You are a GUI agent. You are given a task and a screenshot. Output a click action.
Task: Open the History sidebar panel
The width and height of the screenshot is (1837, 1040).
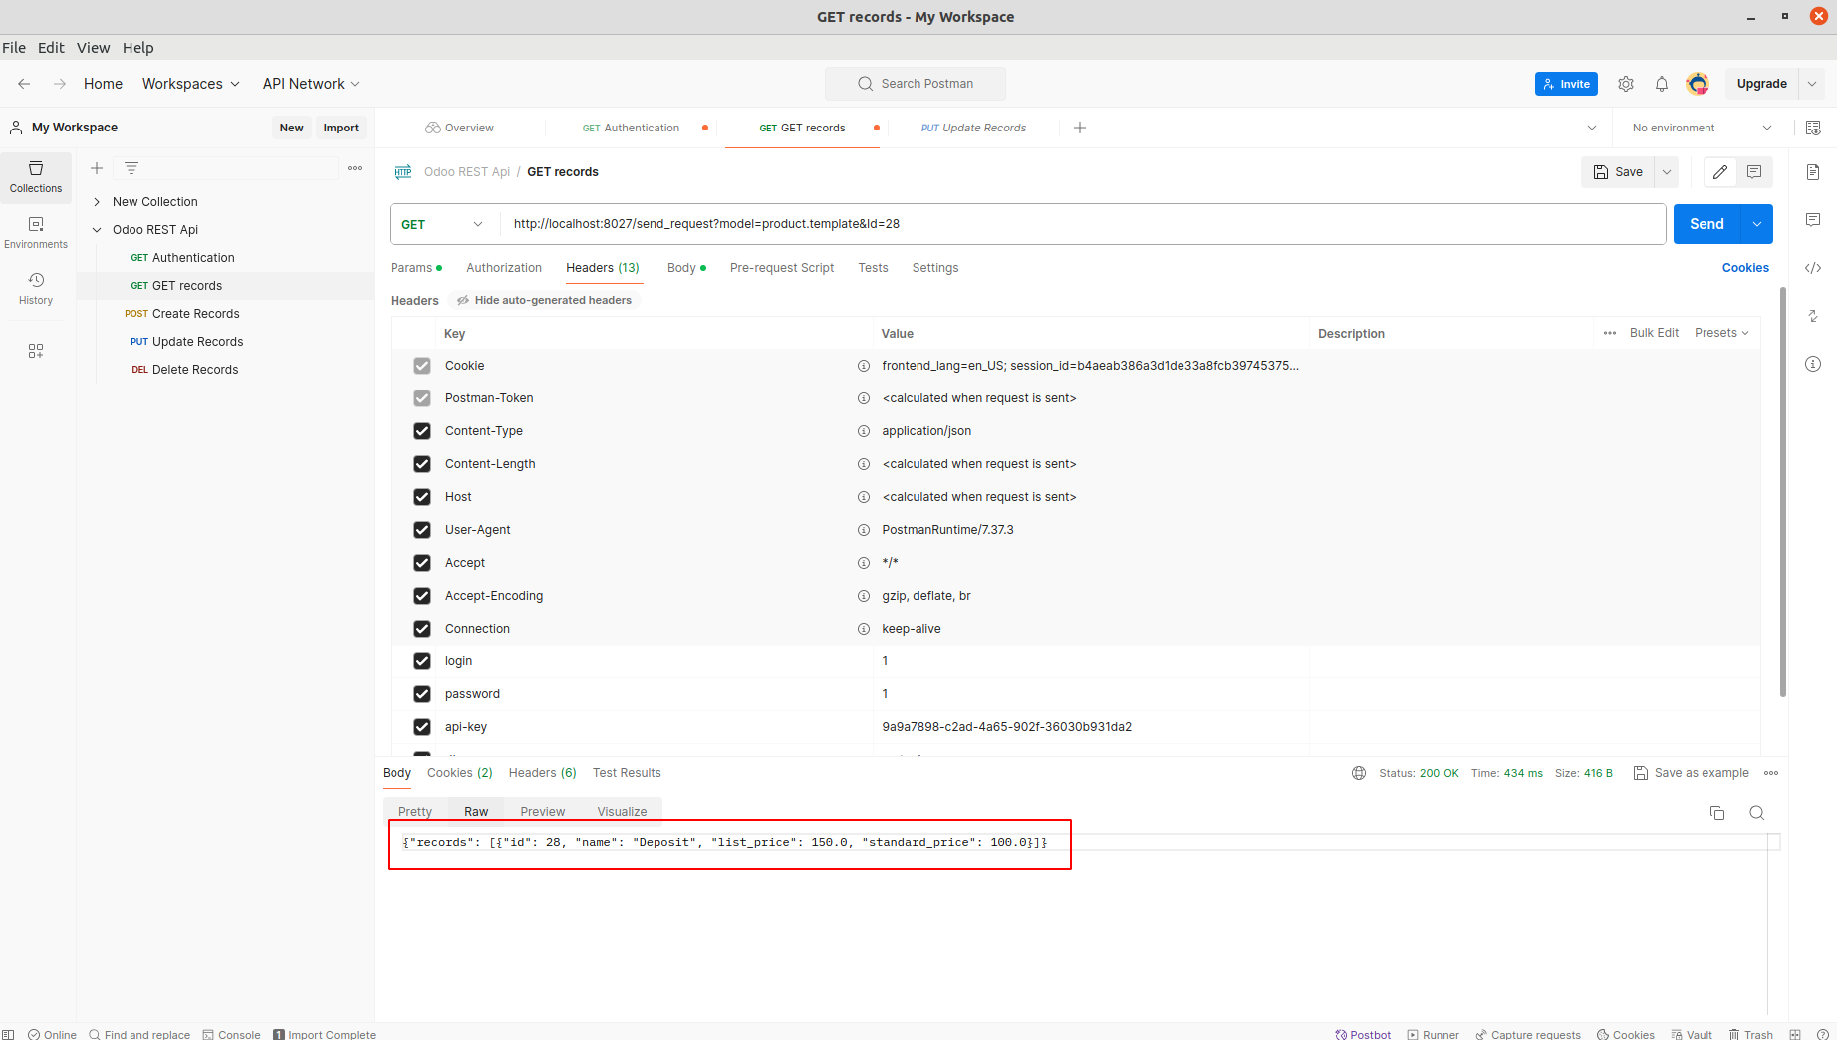pos(36,289)
